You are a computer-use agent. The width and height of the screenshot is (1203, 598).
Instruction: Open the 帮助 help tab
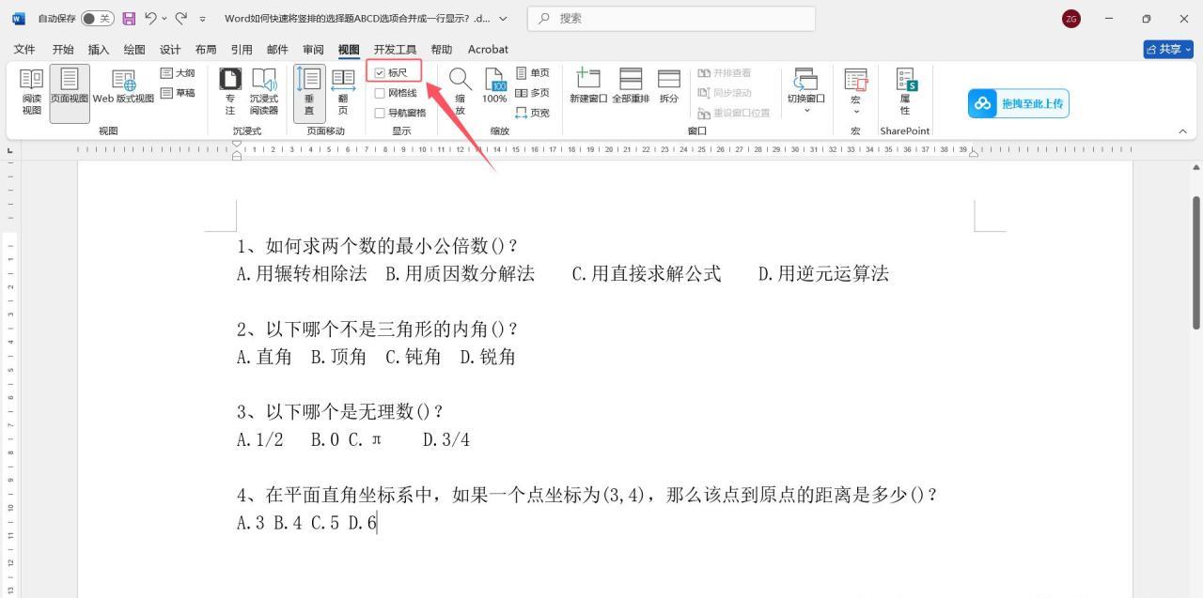click(441, 49)
